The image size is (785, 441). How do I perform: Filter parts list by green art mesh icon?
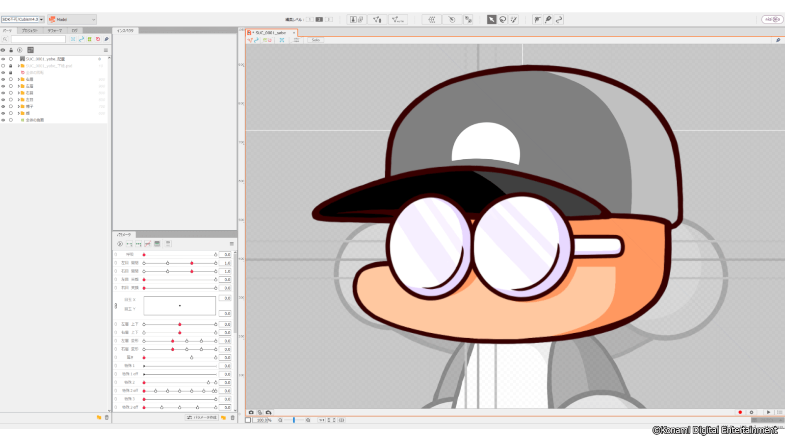point(90,39)
